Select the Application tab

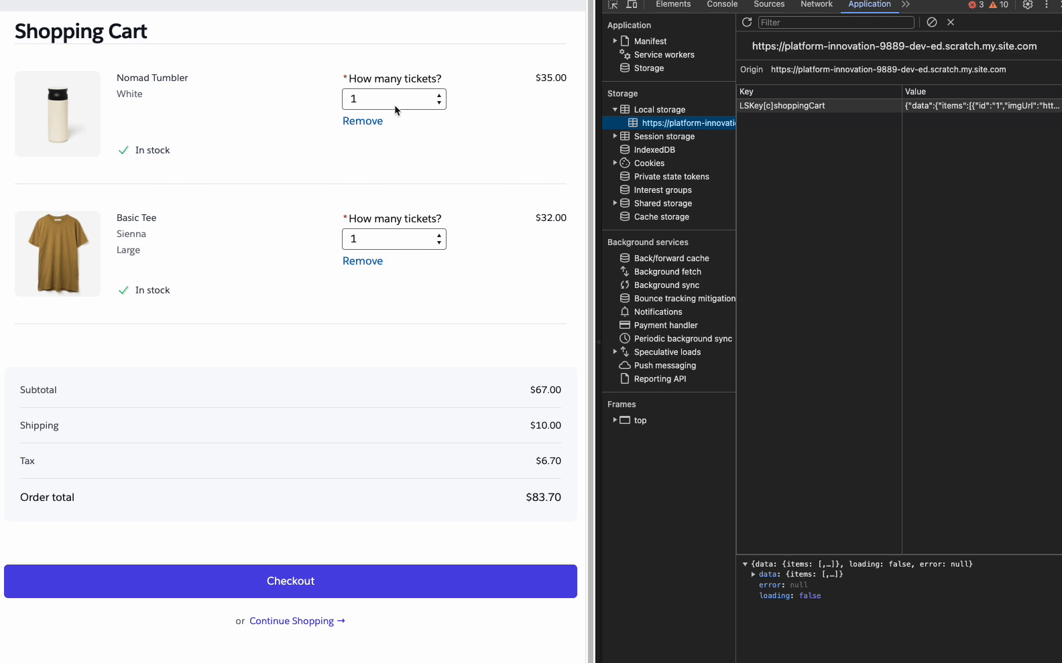tap(870, 4)
